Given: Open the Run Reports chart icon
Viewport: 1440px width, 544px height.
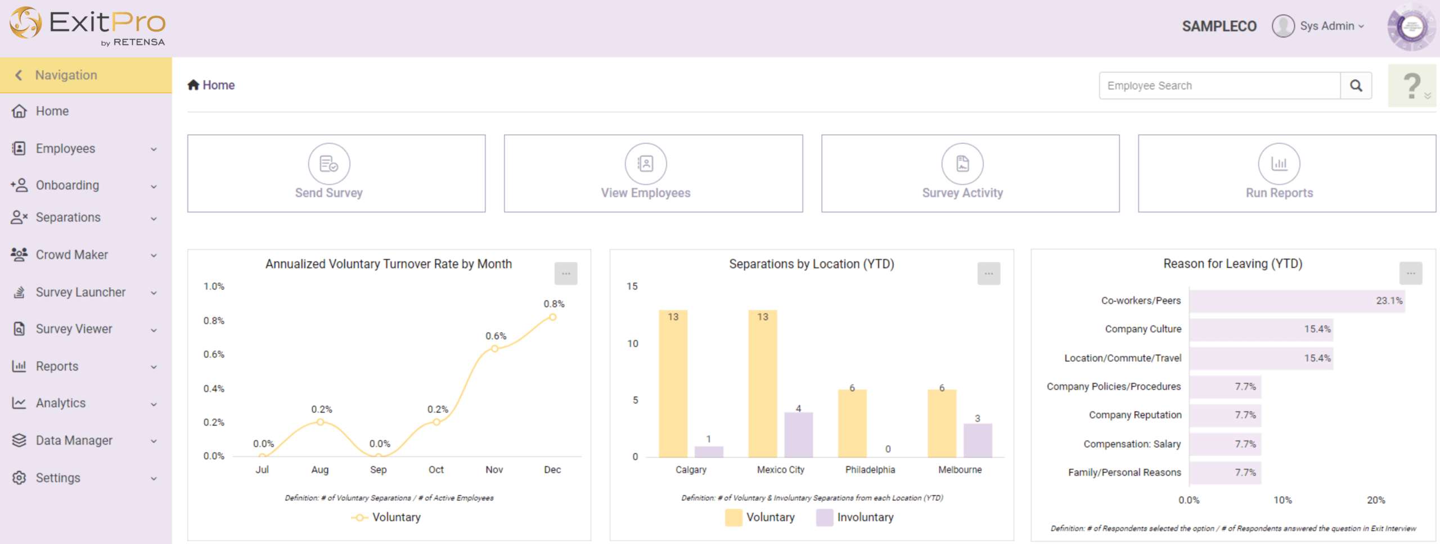Looking at the screenshot, I should (x=1279, y=164).
